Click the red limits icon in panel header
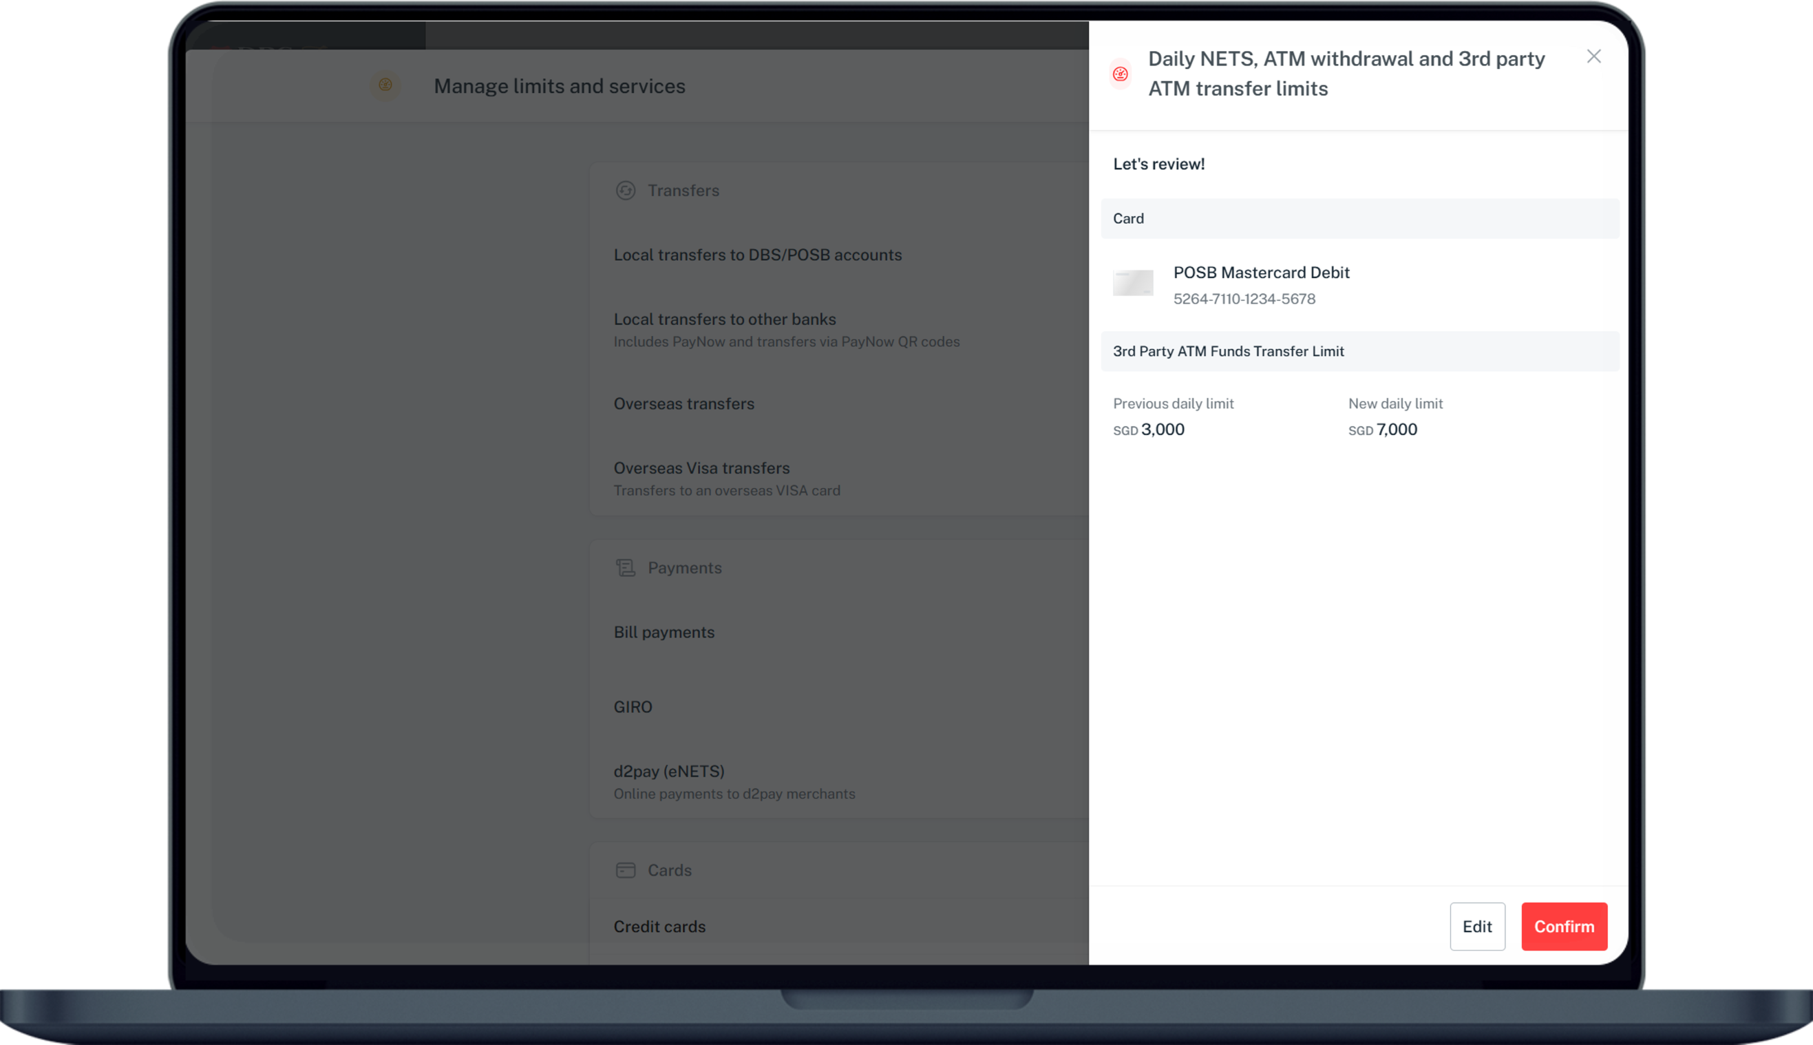1813x1045 pixels. 1120,74
